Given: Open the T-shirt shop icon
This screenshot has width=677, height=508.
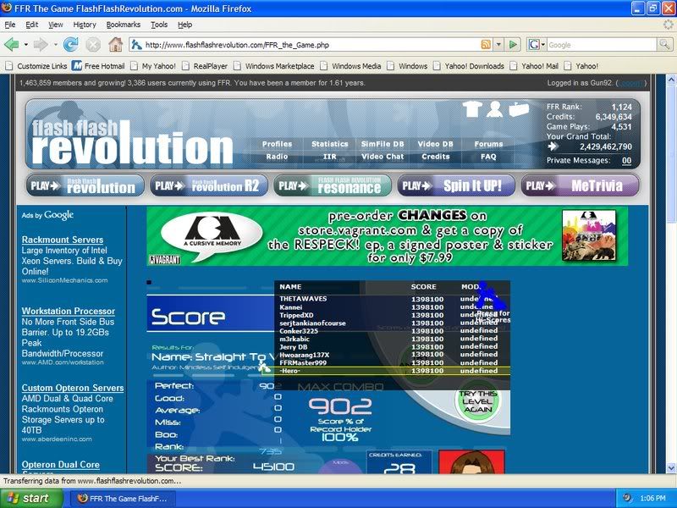Looking at the screenshot, I should pyautogui.click(x=472, y=109).
